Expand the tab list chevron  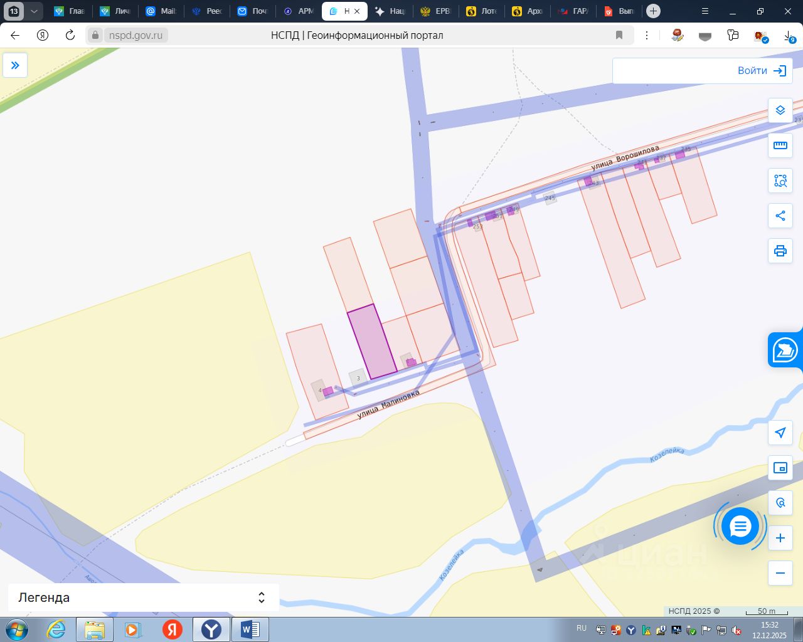(x=34, y=11)
